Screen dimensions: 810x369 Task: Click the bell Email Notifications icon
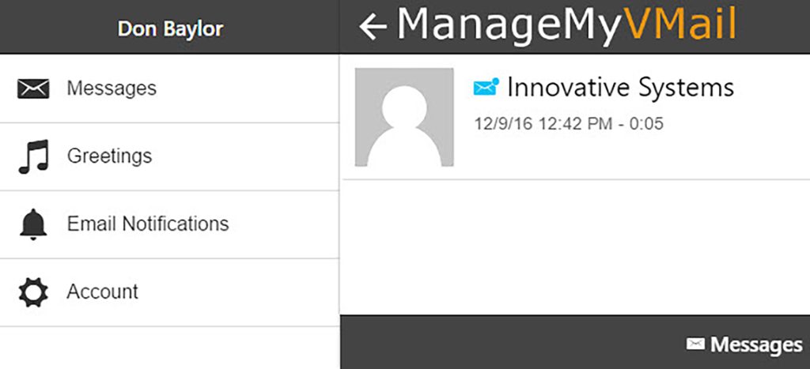[x=33, y=224]
